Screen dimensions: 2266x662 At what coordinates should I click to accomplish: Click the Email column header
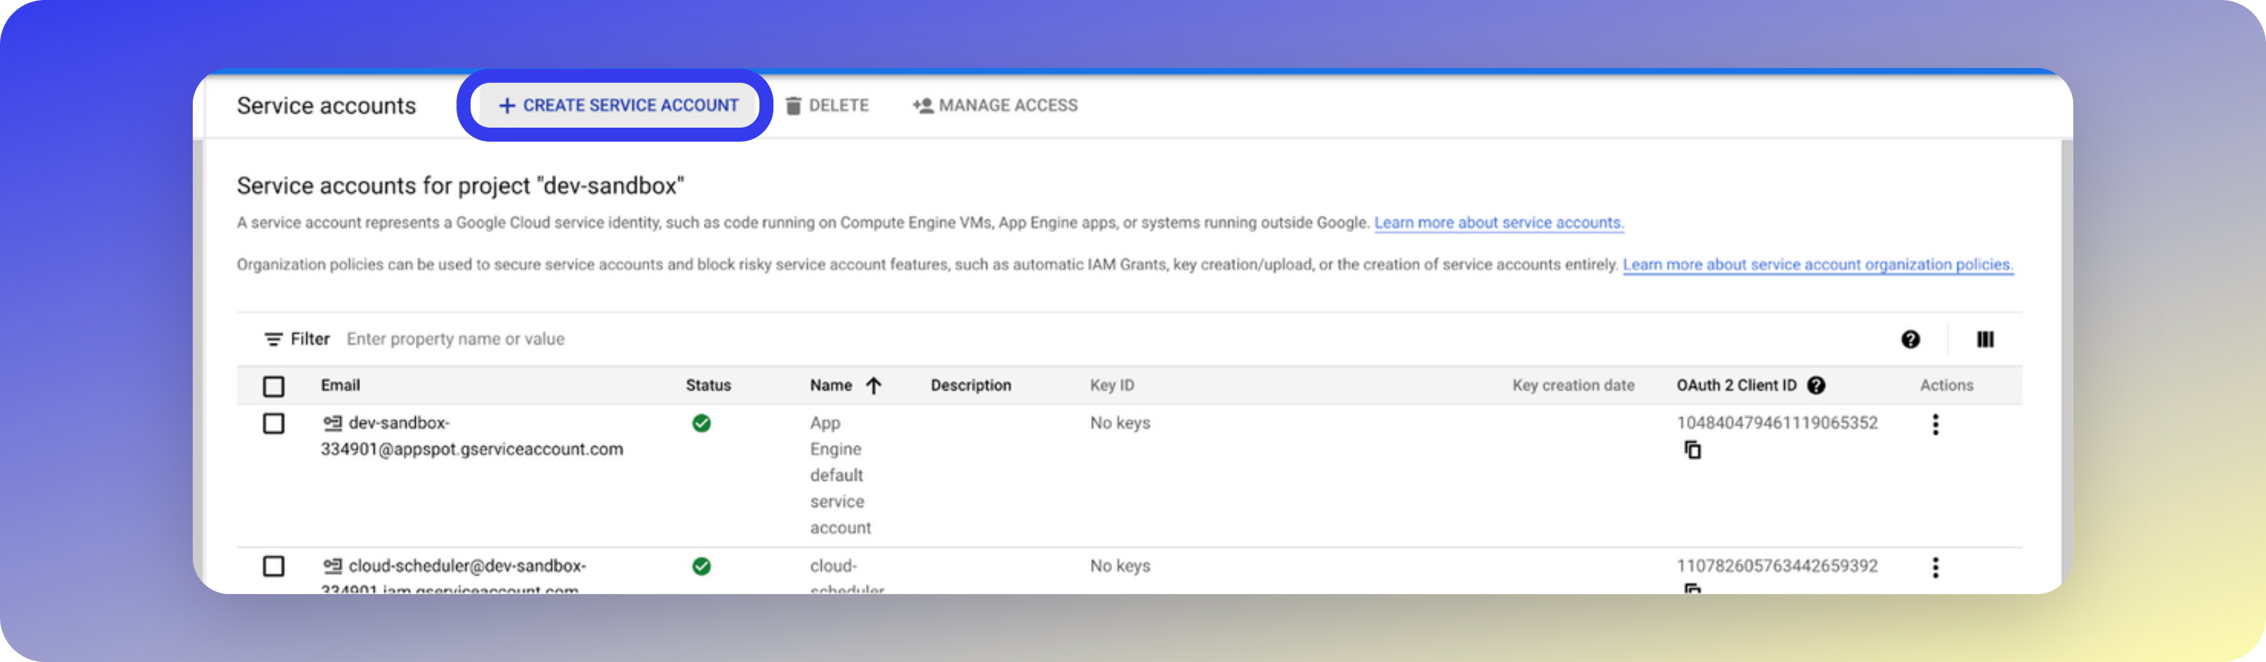(341, 386)
